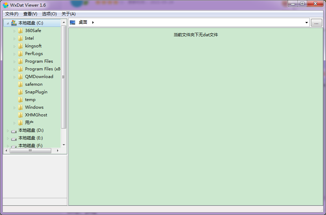Click the ... browse button
Screen dimensions: 326x215
(316, 22)
